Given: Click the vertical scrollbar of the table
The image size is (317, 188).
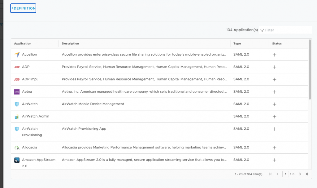Looking at the screenshot, I should click(310, 69).
